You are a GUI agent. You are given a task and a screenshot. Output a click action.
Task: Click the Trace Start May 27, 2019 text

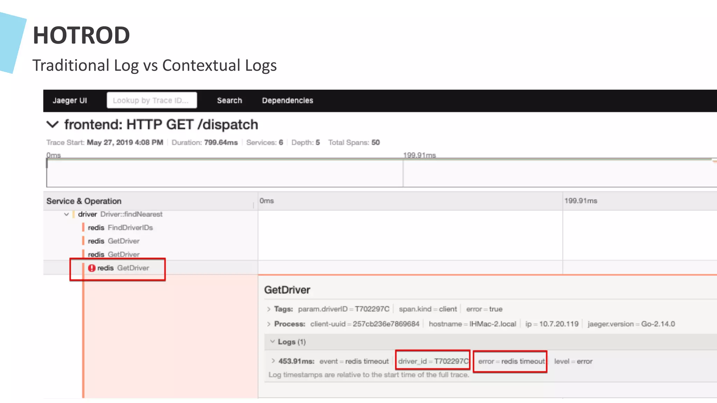[105, 143]
